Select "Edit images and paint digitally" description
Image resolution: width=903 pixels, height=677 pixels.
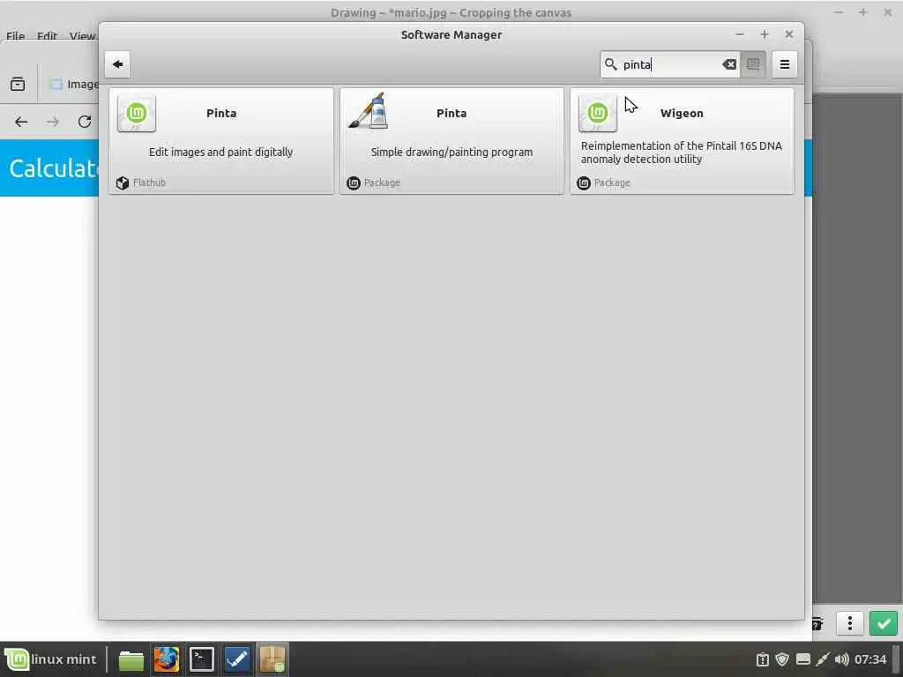click(221, 152)
